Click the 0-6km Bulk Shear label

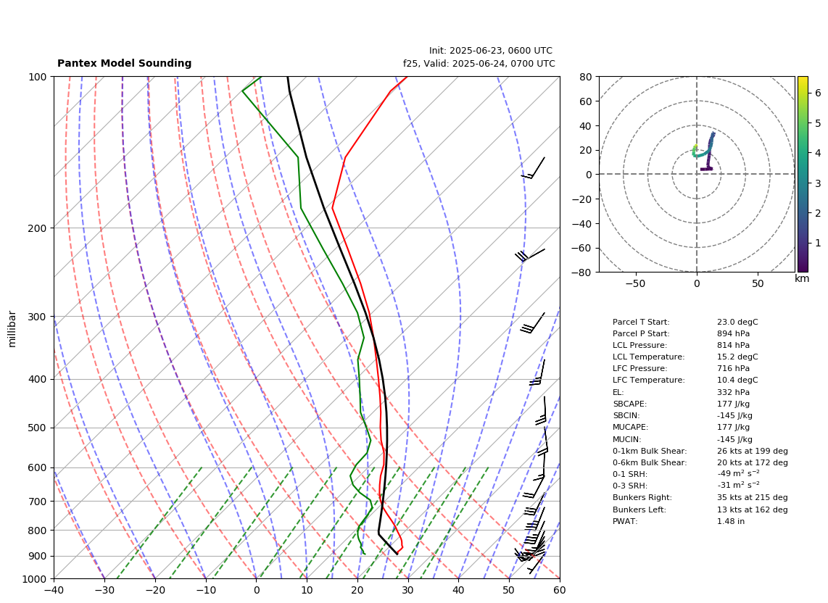pos(650,462)
